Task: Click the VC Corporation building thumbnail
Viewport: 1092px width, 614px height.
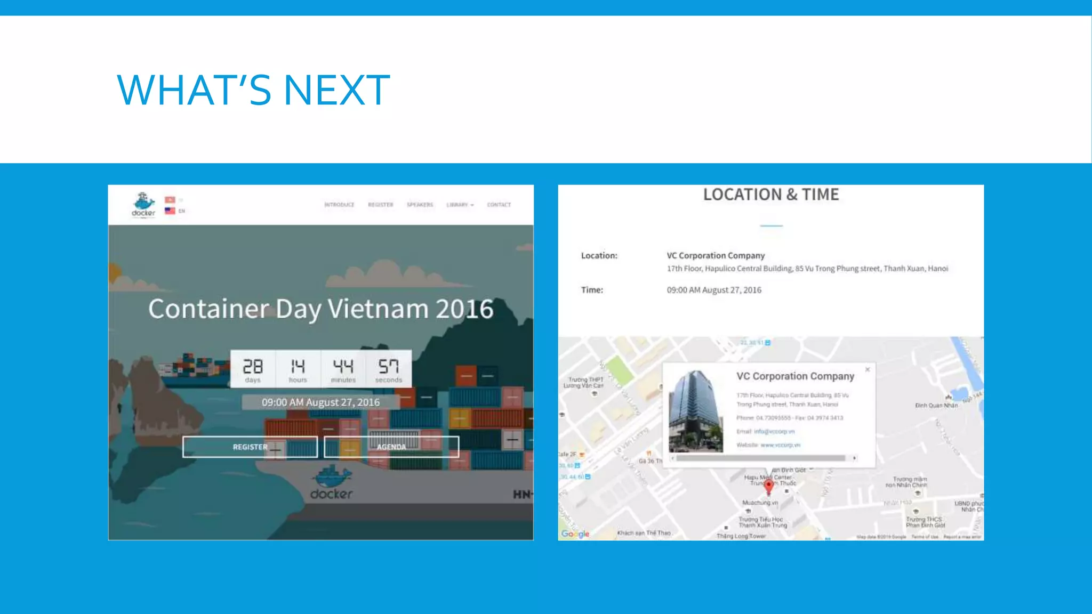Action: (x=696, y=411)
